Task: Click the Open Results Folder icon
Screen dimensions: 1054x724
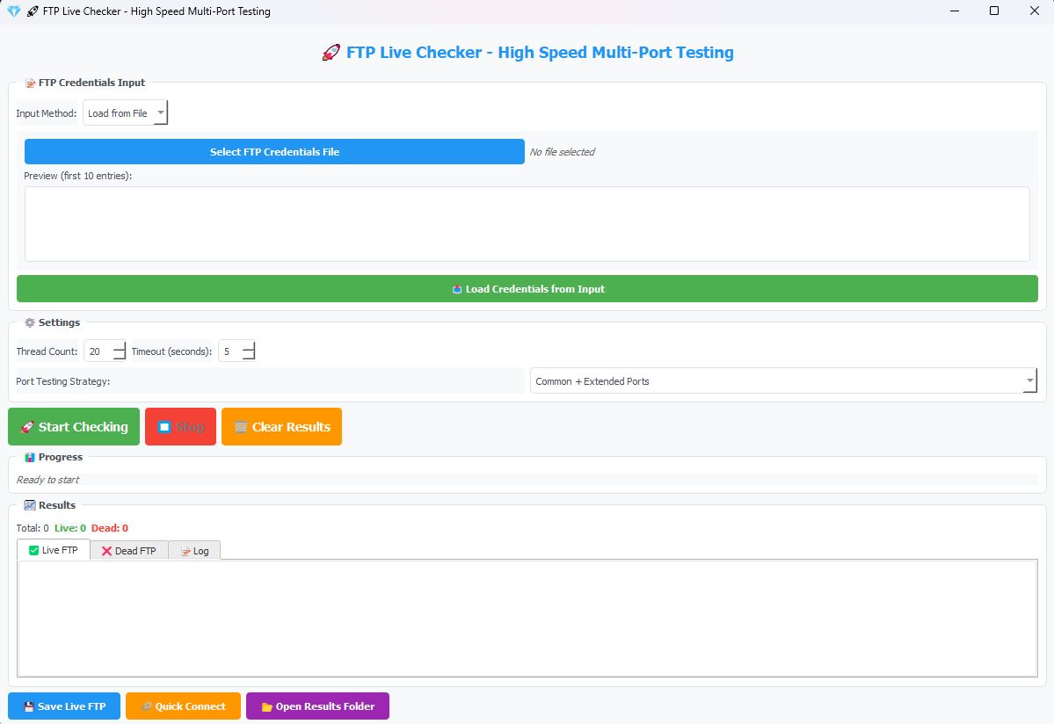Action: click(x=266, y=706)
